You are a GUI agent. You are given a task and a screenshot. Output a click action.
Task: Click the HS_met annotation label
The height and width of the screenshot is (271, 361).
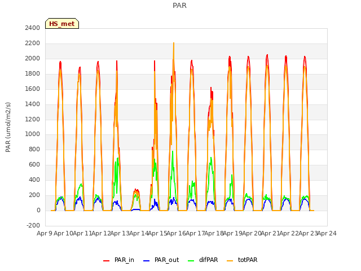62,24
